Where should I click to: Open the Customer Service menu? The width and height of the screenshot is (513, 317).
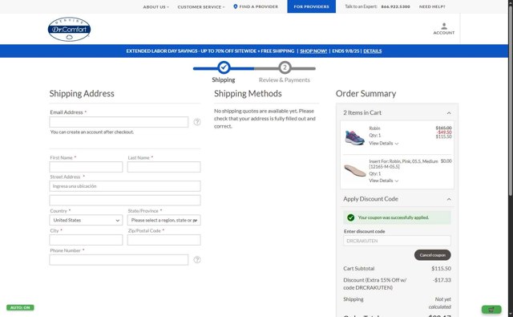tap(201, 7)
